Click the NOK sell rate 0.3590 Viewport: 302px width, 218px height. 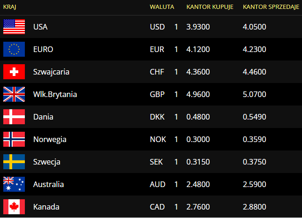pyautogui.click(x=255, y=139)
